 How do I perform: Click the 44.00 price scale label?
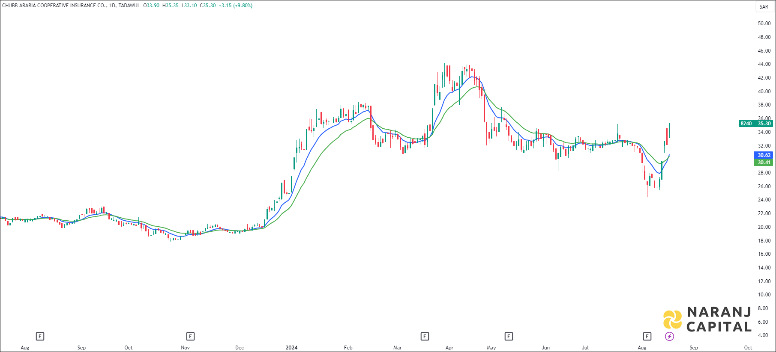click(764, 64)
